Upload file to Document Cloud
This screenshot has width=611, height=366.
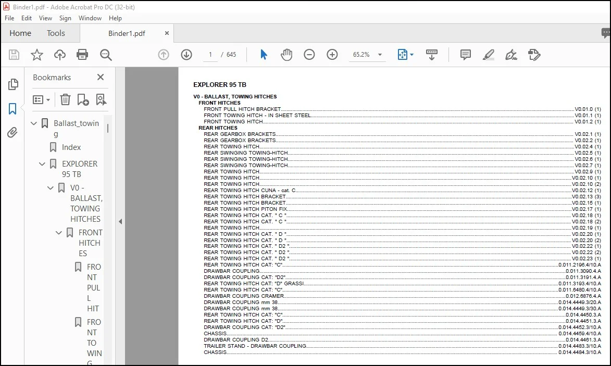pos(59,55)
